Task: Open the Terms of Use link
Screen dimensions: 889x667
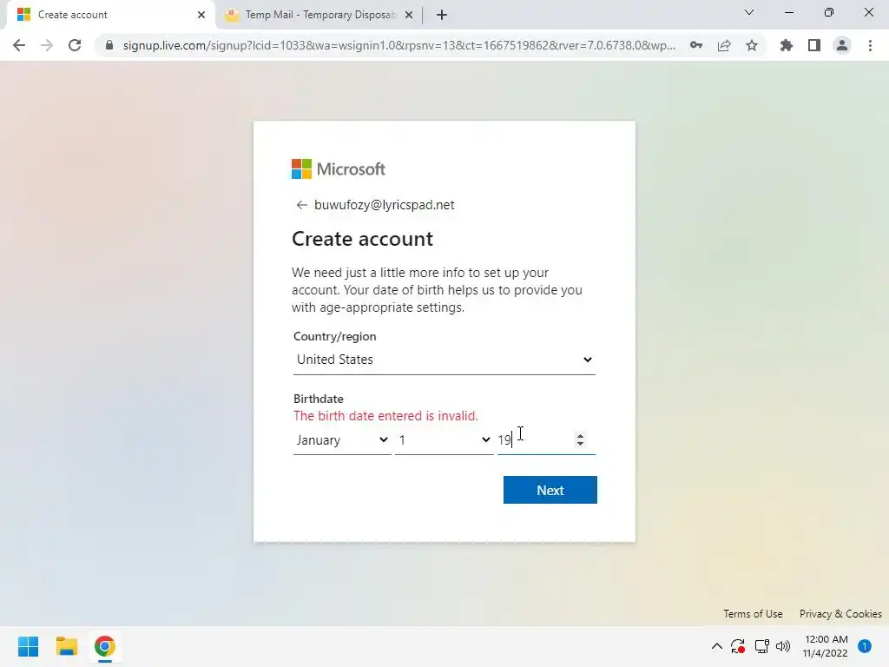Action: point(753,614)
